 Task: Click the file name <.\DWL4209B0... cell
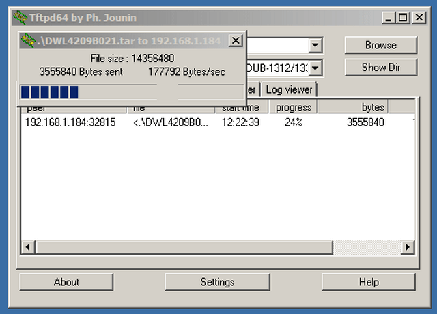171,122
